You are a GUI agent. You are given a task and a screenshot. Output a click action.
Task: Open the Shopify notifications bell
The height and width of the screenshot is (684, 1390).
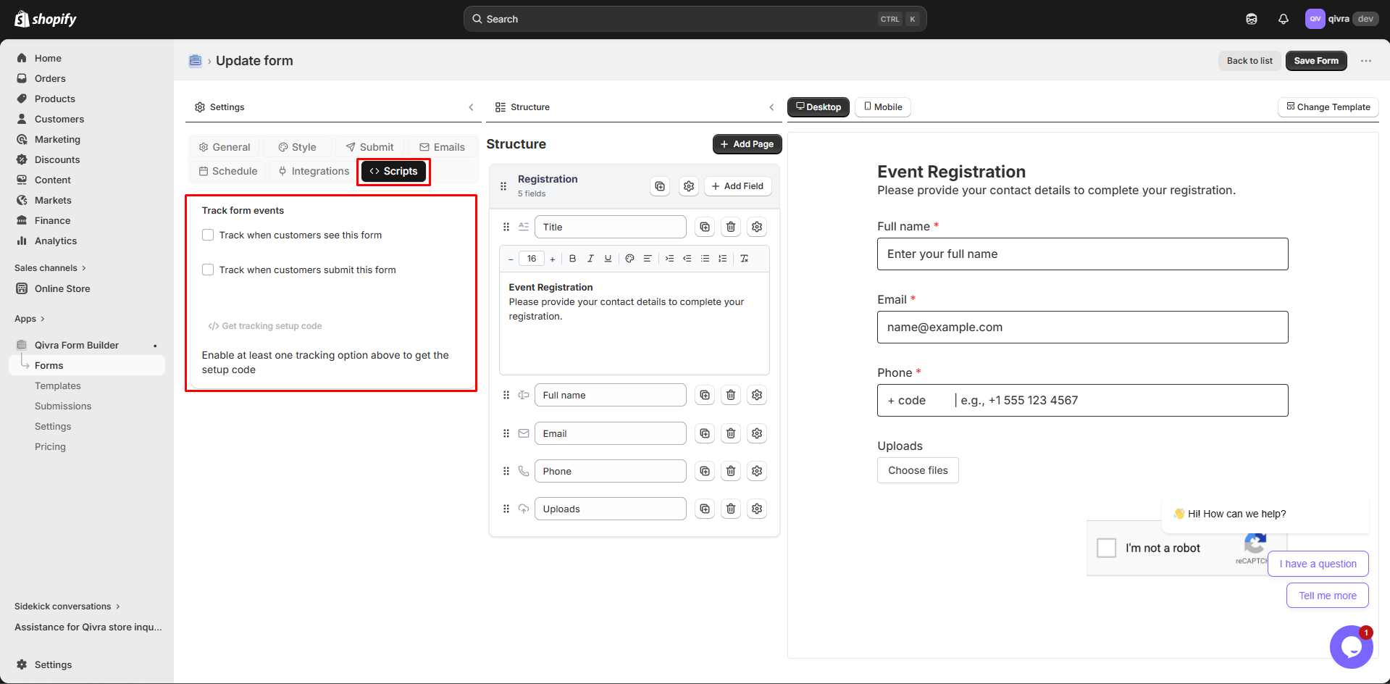click(x=1284, y=19)
